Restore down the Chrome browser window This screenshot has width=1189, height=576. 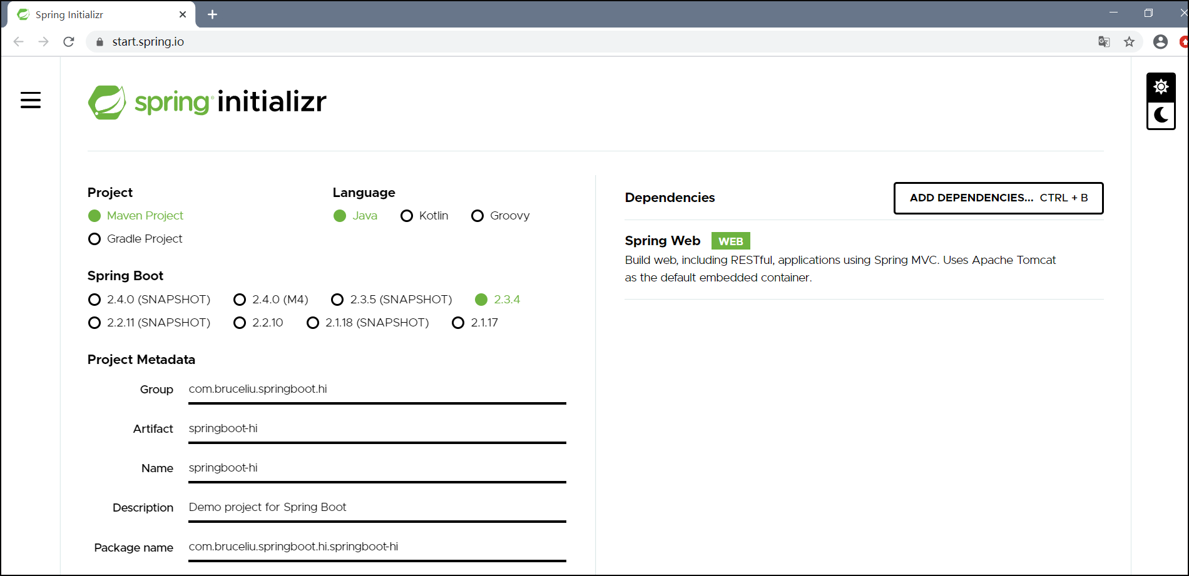(1148, 13)
